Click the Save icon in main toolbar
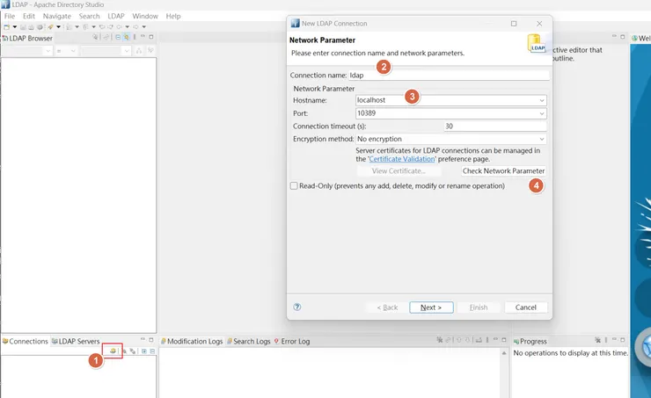Screen dimensions: 651x398 pos(23,27)
